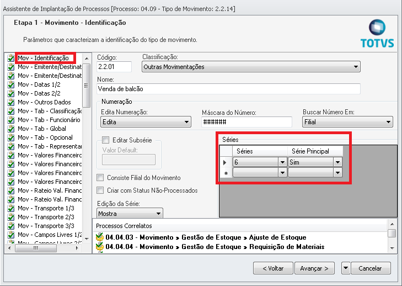Image resolution: width=402 pixels, height=286 pixels.
Task: Open Séries dropdown with value 6
Action: (282, 162)
